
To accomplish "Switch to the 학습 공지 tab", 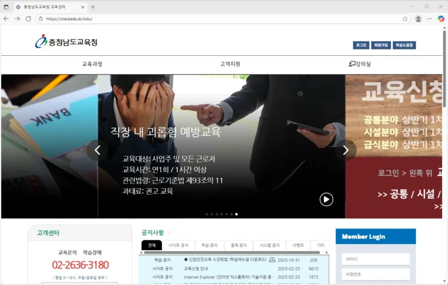I will tap(209, 246).
